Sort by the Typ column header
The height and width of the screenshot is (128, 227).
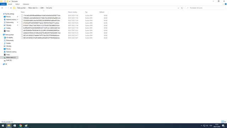click(x=92, y=12)
